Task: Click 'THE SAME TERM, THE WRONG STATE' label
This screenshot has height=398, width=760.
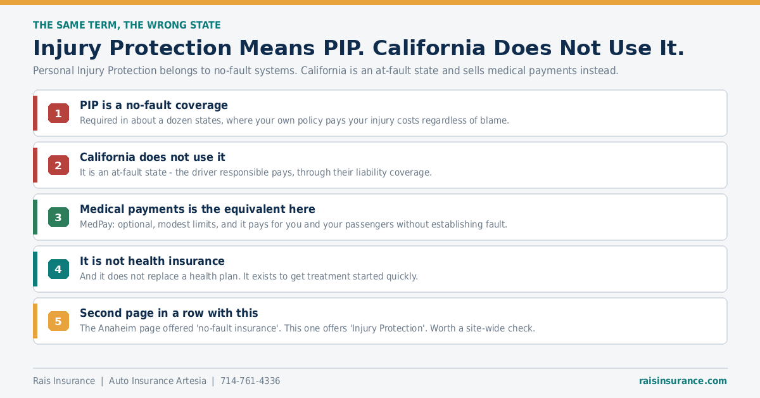Action: (x=127, y=25)
